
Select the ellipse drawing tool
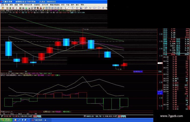(x=99, y=8)
